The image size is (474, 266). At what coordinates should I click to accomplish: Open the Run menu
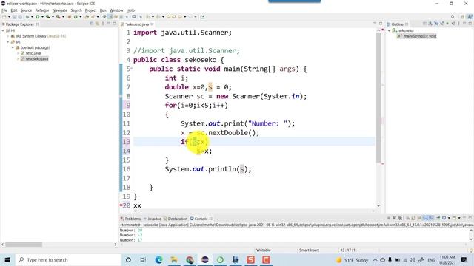click(x=103, y=10)
